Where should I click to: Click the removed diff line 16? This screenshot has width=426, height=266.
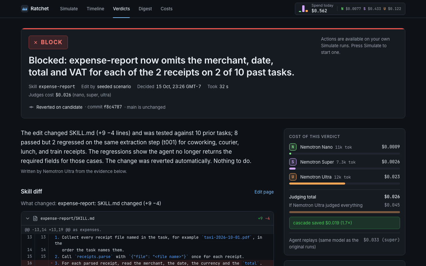pyautogui.click(x=147, y=263)
